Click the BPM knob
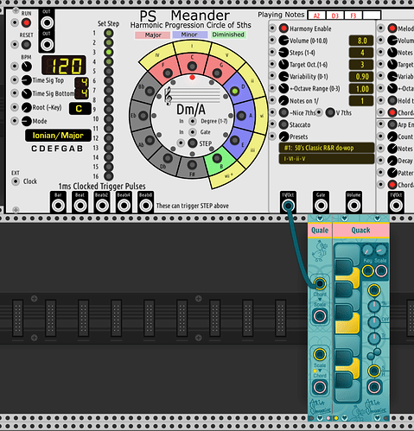414x431 pixels. coord(27,67)
